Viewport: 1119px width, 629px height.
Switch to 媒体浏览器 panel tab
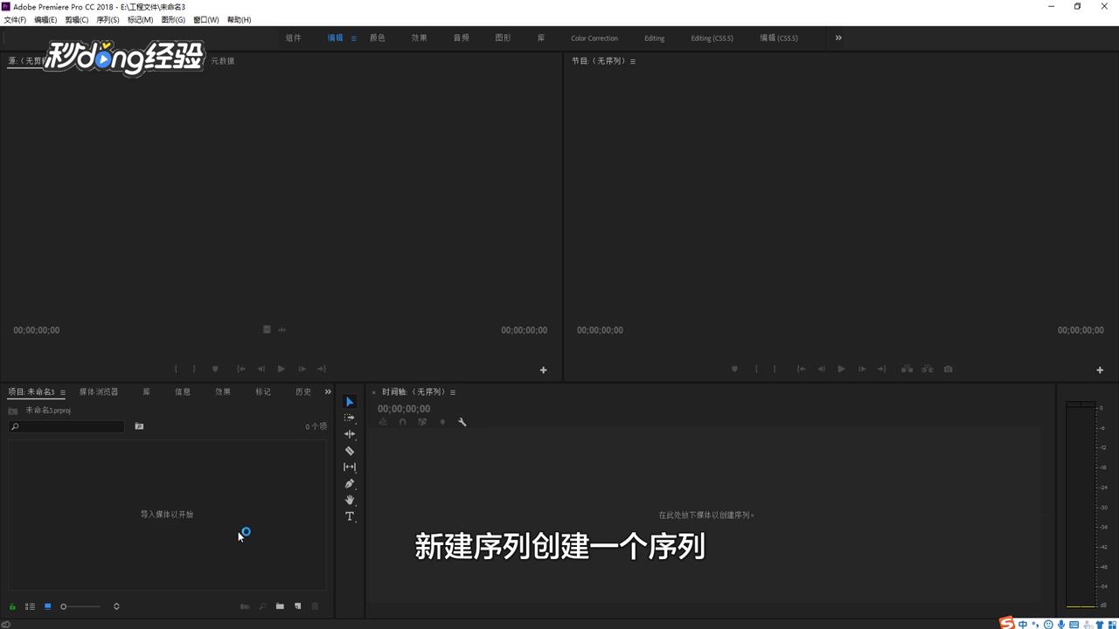click(x=99, y=391)
